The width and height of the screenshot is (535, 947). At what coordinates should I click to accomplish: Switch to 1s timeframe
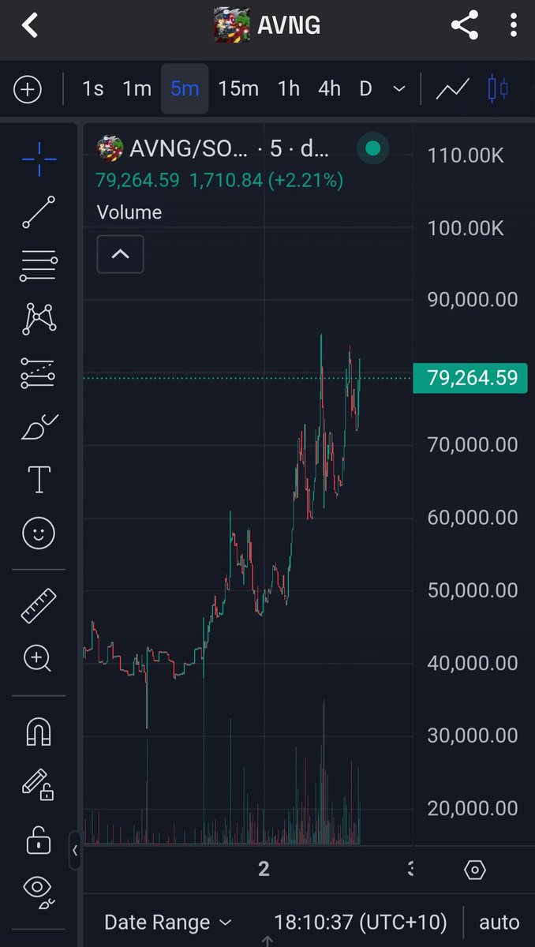tap(93, 88)
